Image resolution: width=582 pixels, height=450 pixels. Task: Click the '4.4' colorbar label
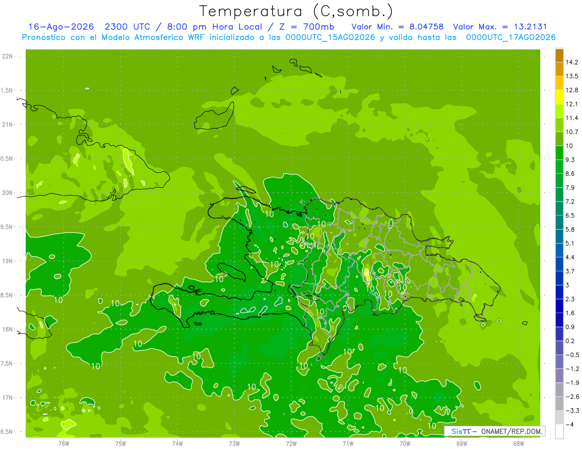click(x=570, y=257)
